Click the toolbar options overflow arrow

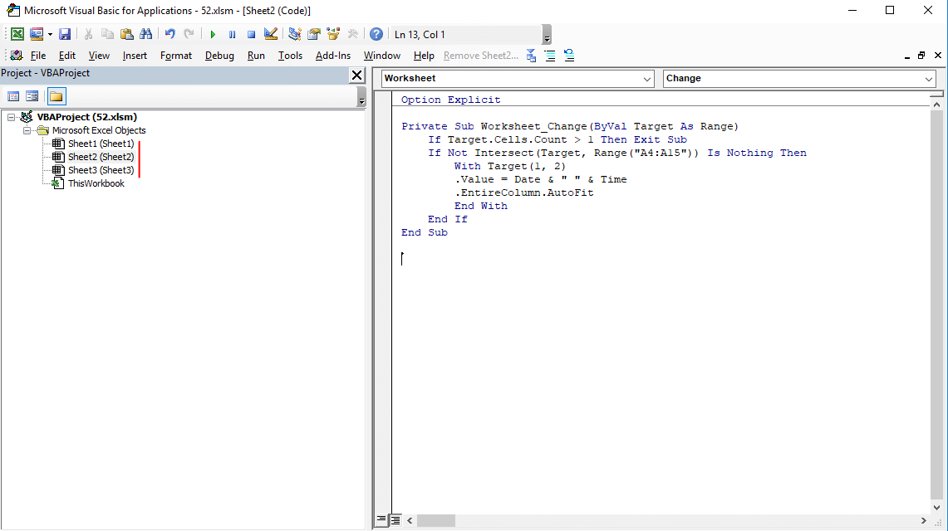coord(547,35)
